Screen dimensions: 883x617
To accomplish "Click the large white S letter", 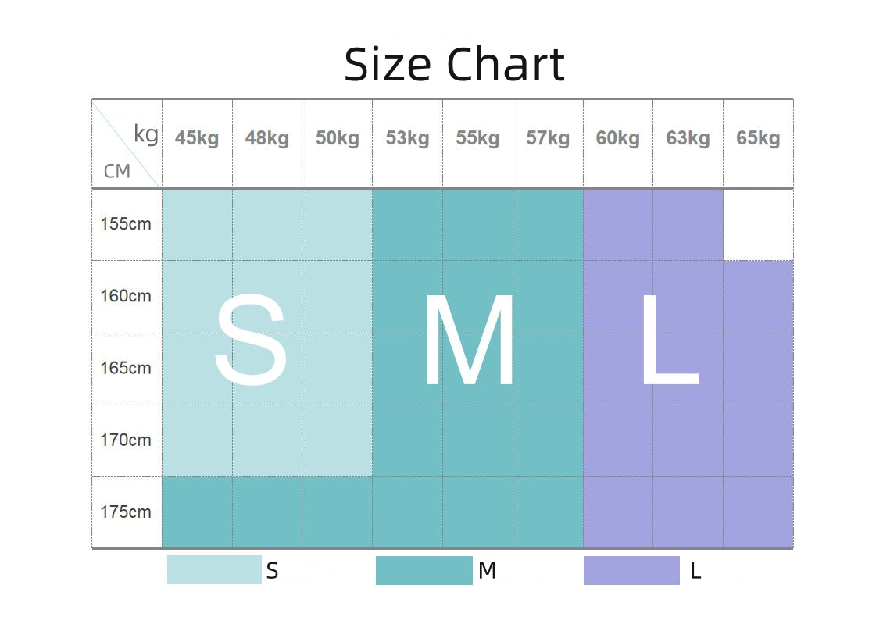I will [x=251, y=342].
